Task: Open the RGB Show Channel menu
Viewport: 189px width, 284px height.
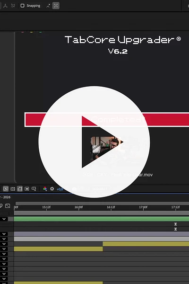Action: pos(45,189)
